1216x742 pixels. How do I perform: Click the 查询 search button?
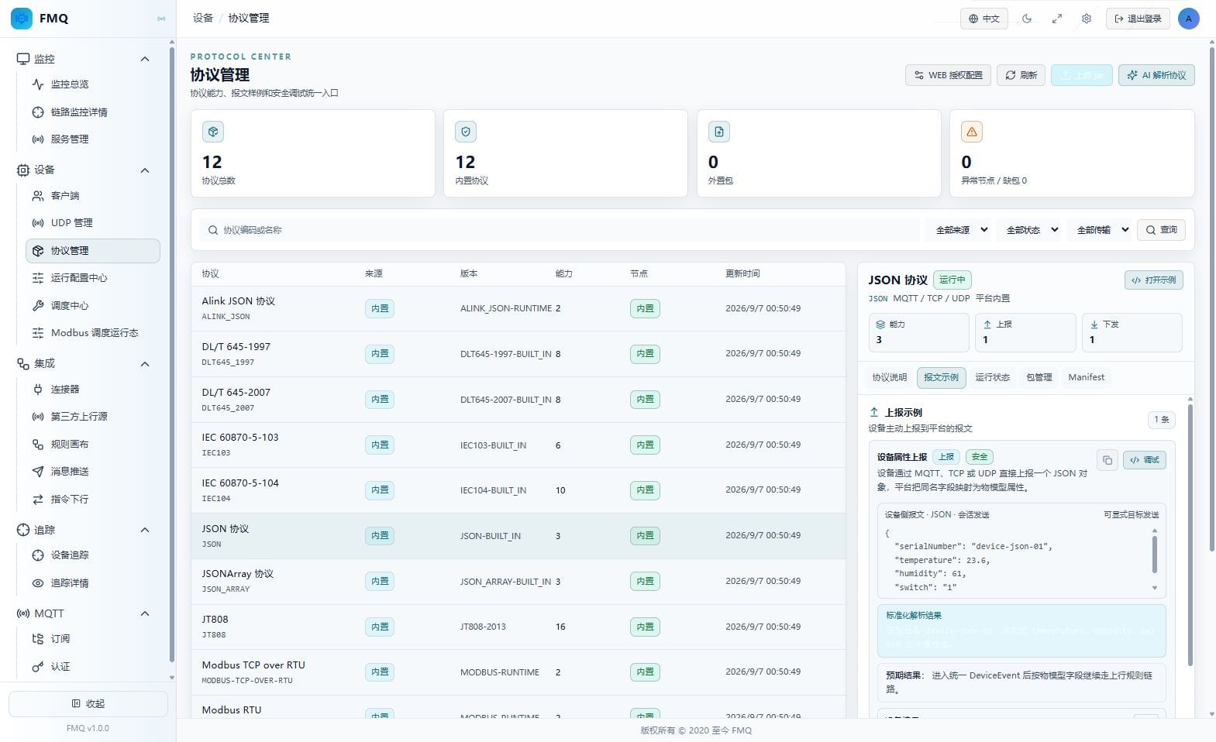click(x=1161, y=230)
